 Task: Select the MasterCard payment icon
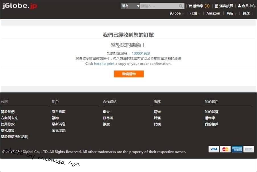pyautogui.click(x=225, y=149)
